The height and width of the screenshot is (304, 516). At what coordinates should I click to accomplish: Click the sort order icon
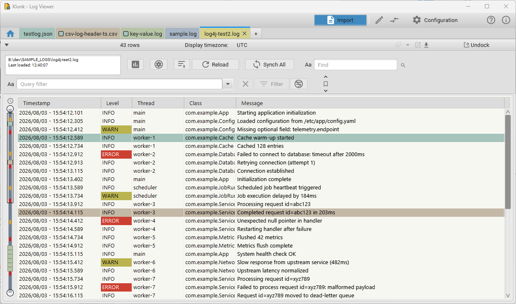[x=182, y=64]
